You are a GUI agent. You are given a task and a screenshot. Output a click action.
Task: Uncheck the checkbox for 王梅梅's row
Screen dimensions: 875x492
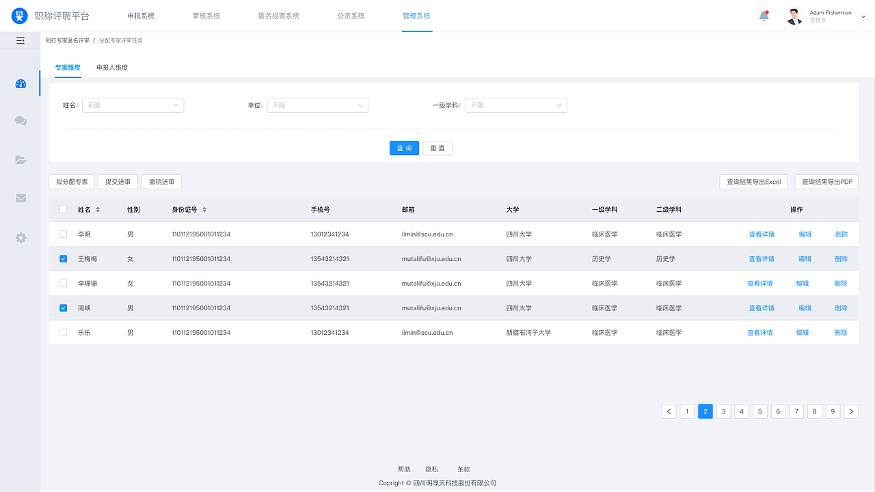(x=63, y=258)
